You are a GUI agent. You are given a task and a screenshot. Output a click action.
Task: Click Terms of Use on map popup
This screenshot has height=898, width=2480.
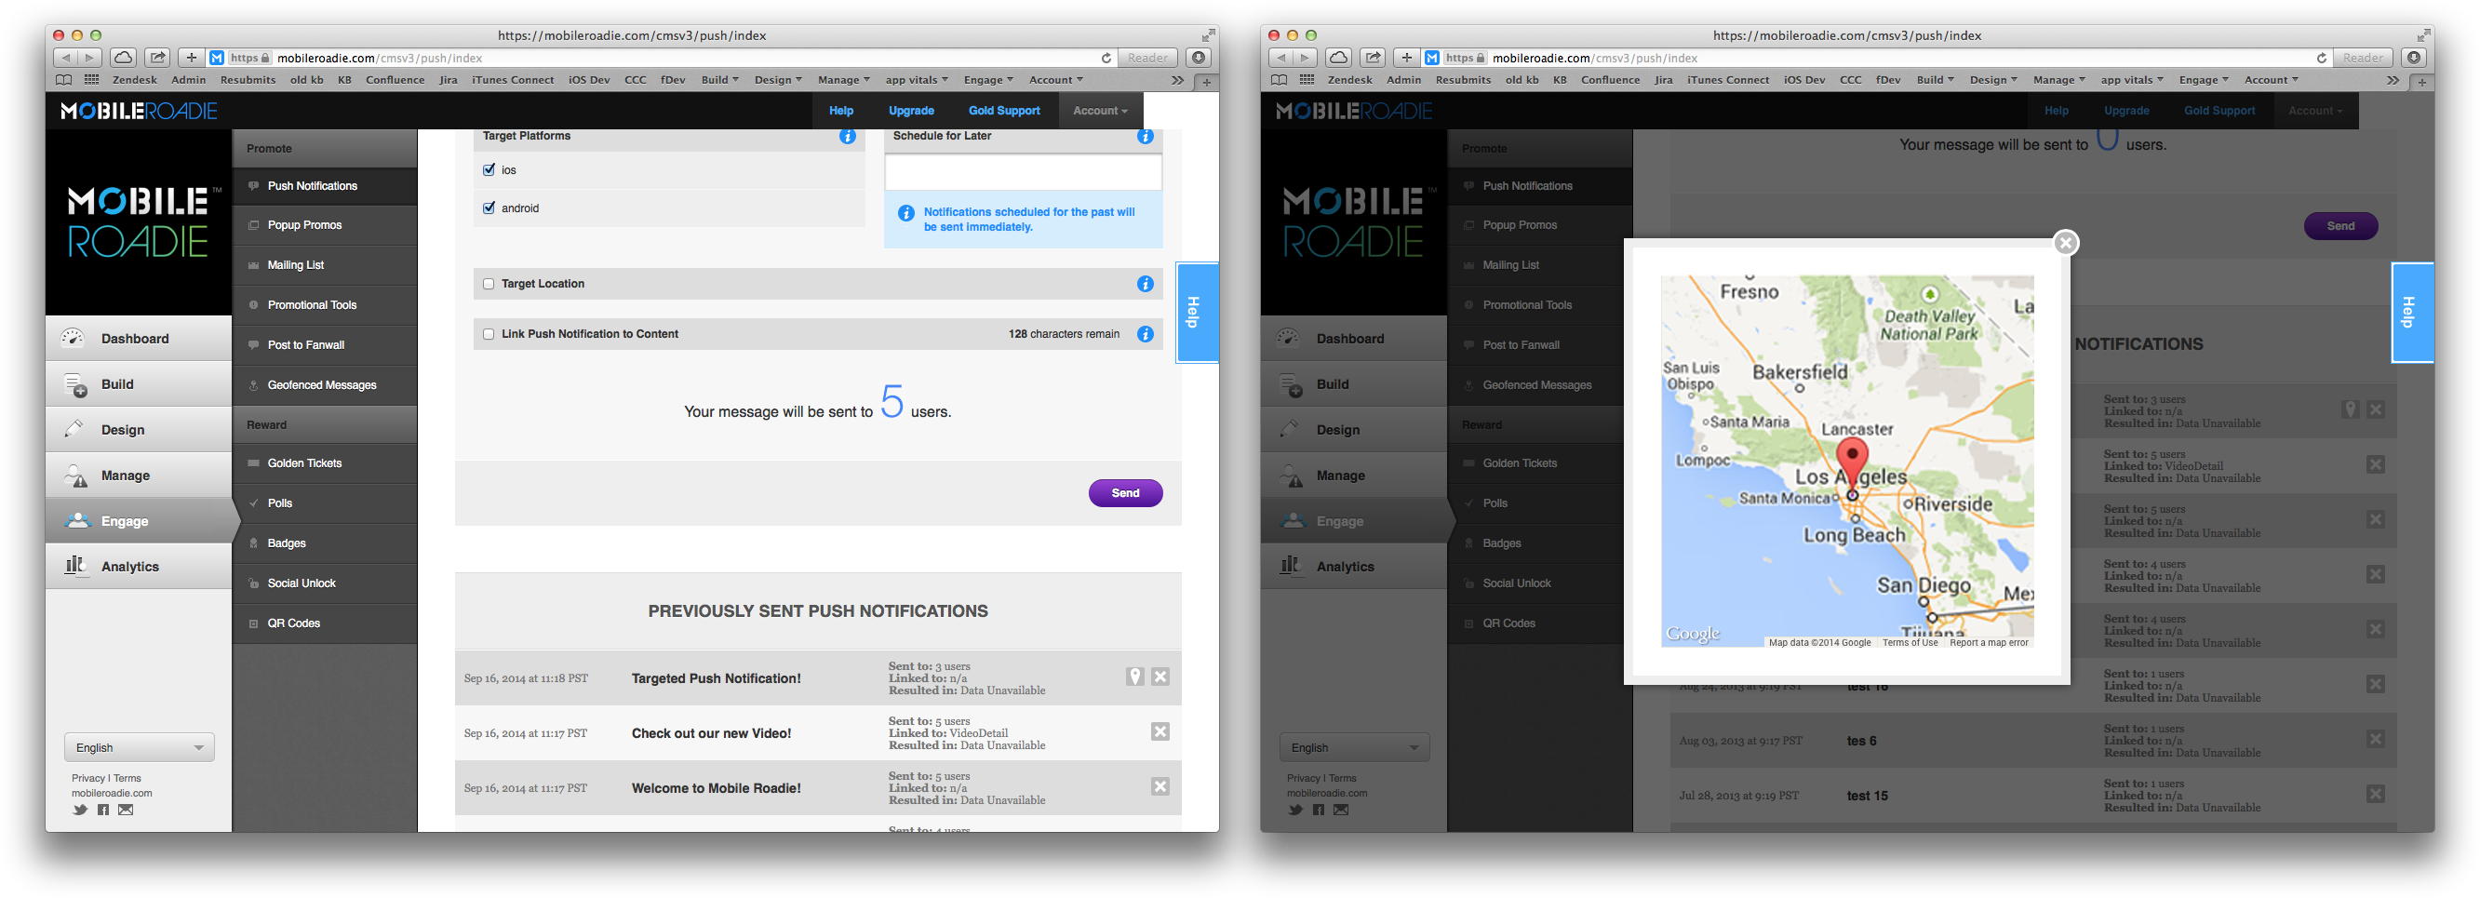click(1910, 643)
